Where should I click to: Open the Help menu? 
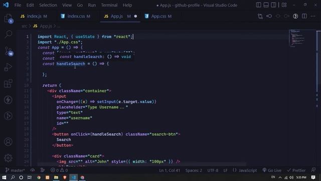[x=127, y=5]
